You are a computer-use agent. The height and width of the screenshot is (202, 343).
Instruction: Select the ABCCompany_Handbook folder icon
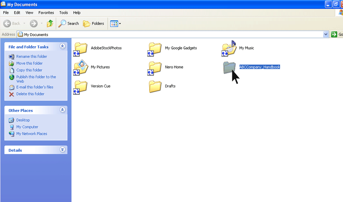[x=229, y=67]
